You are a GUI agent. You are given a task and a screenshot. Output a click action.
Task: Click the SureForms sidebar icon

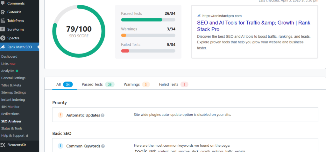coord(3,29)
